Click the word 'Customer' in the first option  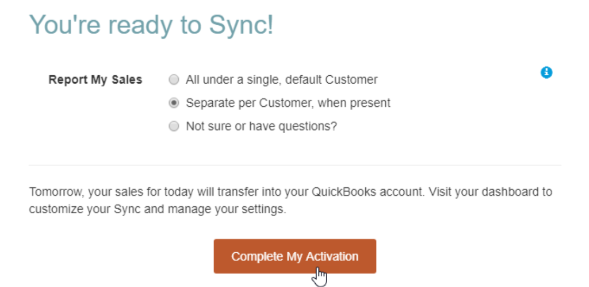(x=351, y=80)
